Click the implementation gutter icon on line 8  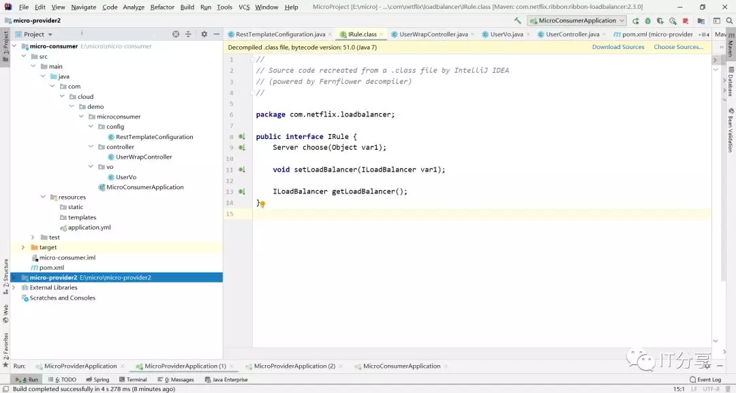click(x=242, y=136)
